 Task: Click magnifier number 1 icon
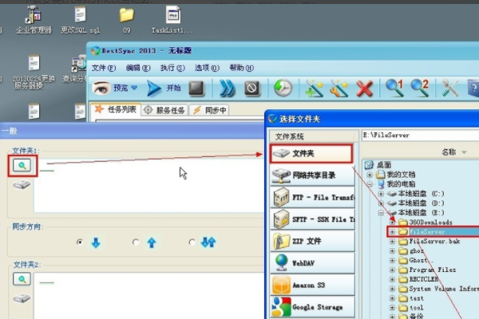[x=394, y=88]
